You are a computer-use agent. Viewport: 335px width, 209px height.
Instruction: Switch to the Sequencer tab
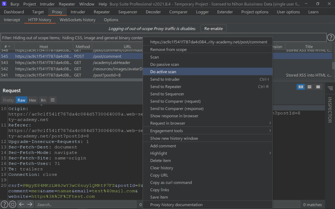(x=128, y=12)
